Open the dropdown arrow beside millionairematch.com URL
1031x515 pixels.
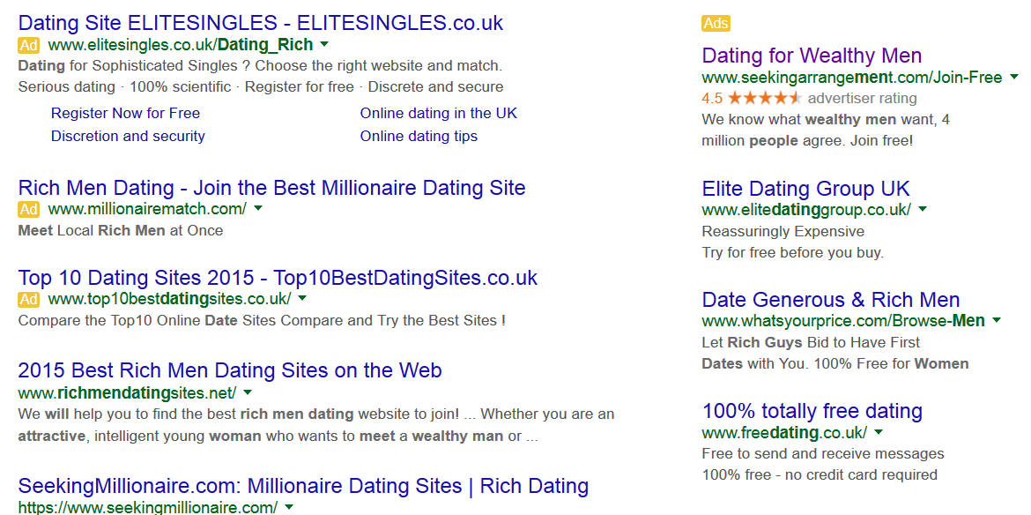tap(257, 209)
